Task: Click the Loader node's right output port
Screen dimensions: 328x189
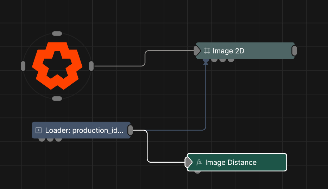Action: [130, 130]
